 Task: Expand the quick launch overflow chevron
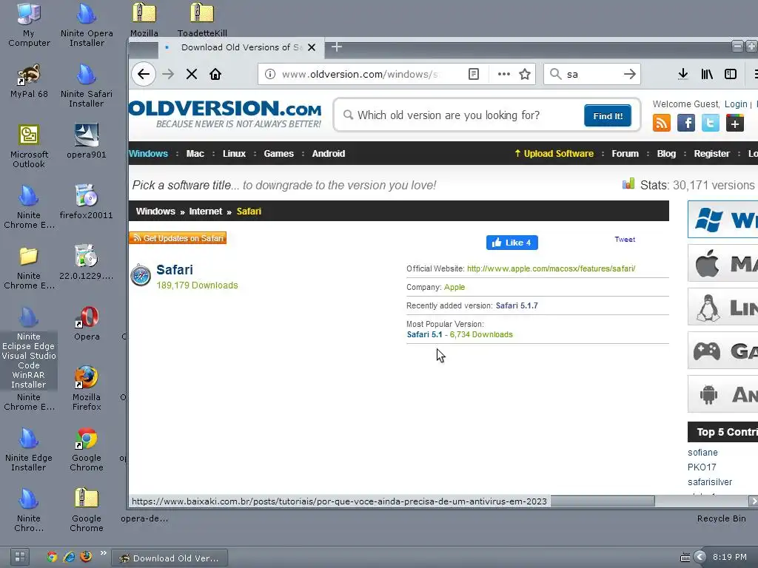[103, 553]
